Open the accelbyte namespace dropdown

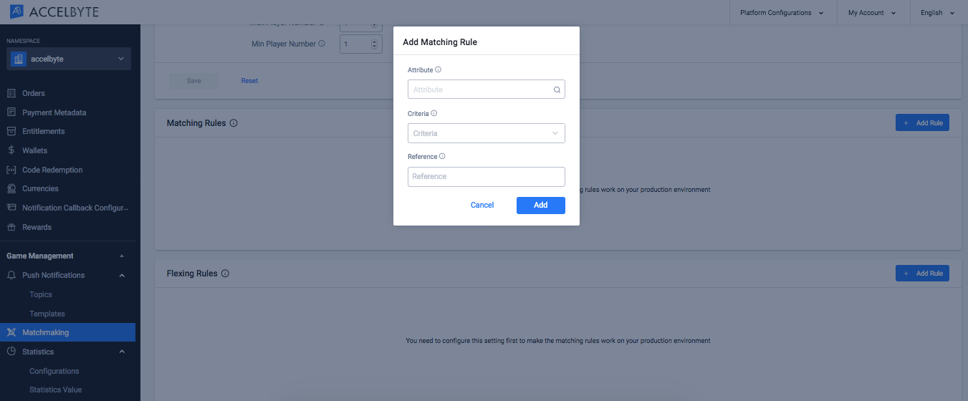point(69,59)
